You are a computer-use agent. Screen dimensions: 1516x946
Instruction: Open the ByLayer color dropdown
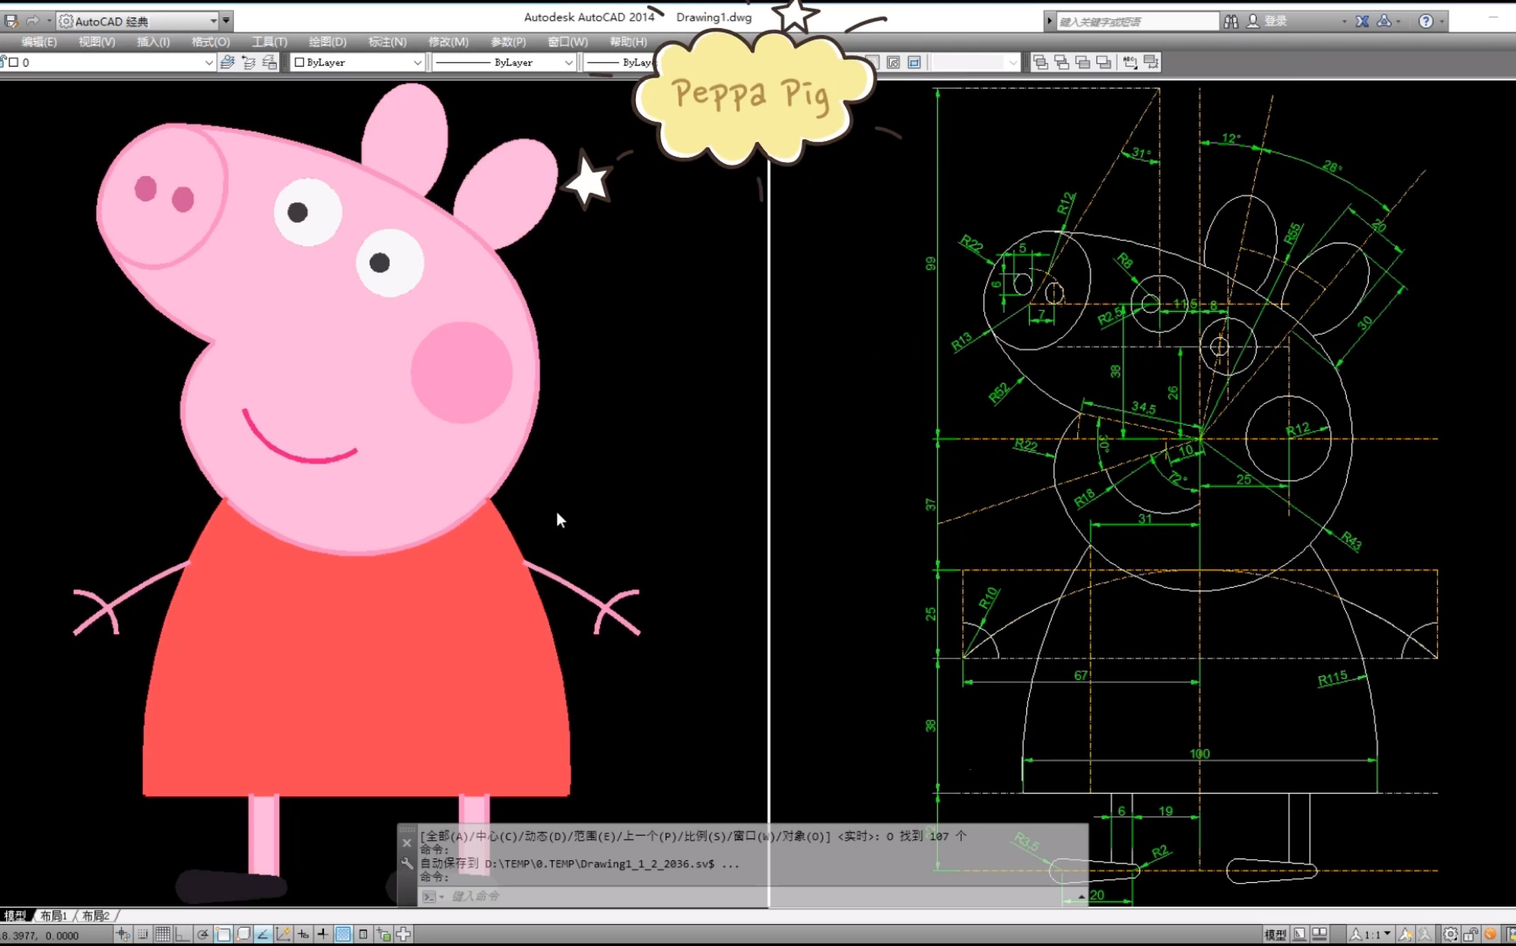point(417,62)
